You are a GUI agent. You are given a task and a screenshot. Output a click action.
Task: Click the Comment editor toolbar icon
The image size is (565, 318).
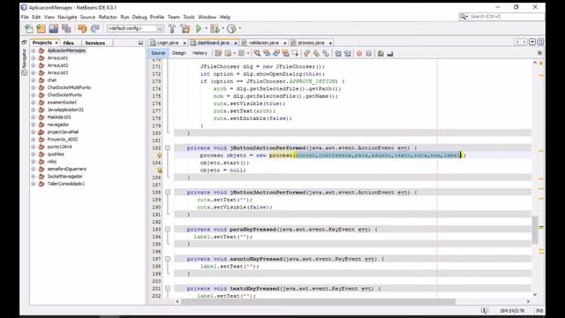[x=380, y=53]
